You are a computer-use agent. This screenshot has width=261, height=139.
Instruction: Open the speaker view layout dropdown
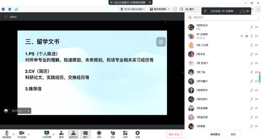coord(159,9)
